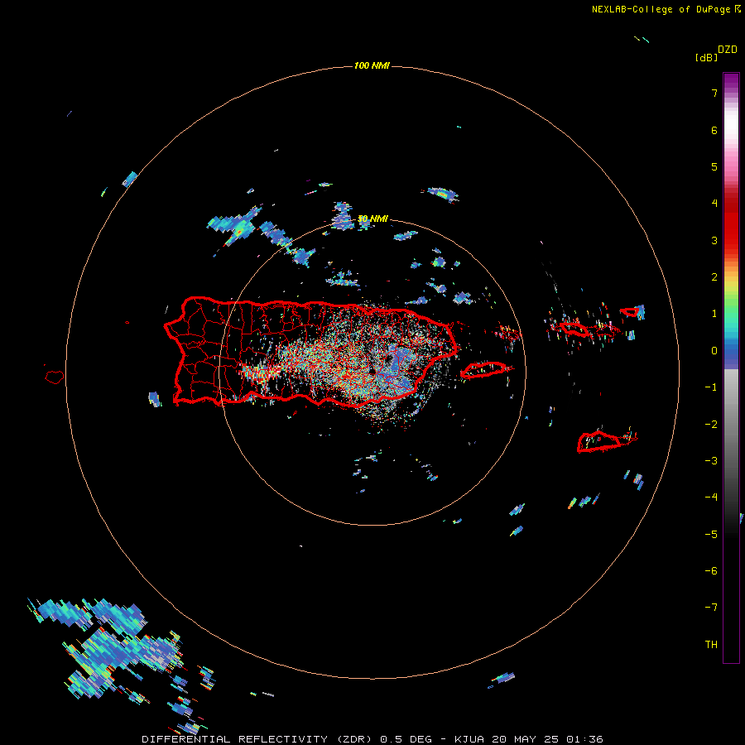Click the -3 tick label on color scale

(x=711, y=461)
